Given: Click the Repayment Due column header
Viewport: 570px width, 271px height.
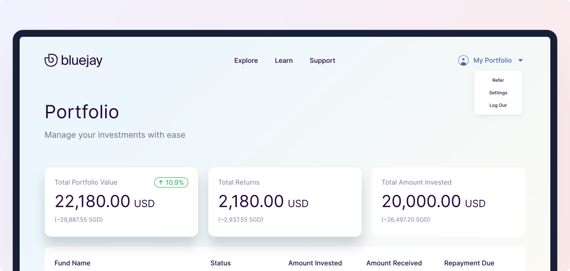Looking at the screenshot, I should click(x=469, y=263).
